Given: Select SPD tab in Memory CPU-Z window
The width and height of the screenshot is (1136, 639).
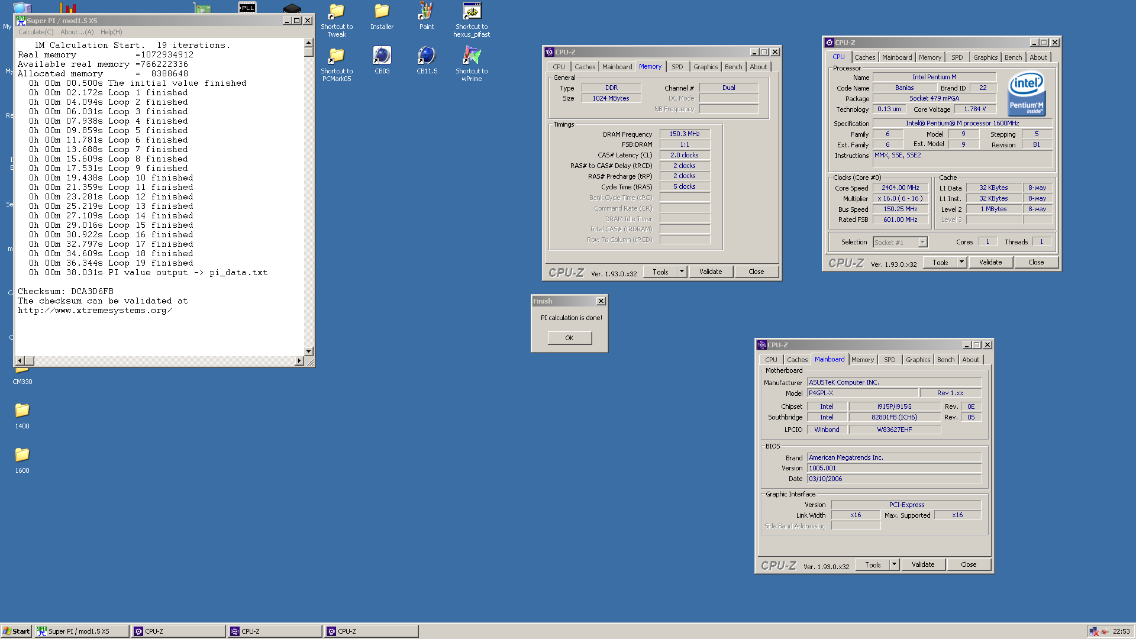Looking at the screenshot, I should point(677,67).
